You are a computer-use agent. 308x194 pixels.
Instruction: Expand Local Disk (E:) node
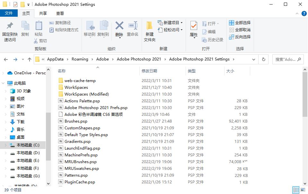click(6, 161)
